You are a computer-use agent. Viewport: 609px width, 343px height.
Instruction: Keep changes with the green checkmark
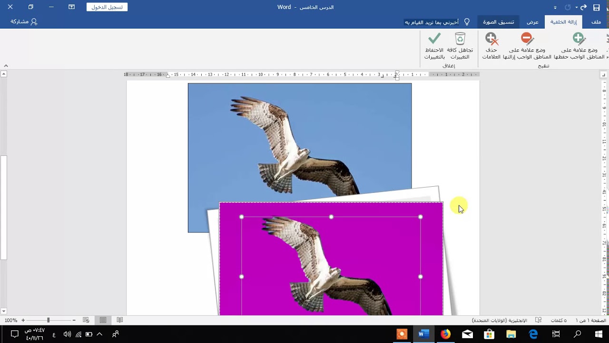coord(434,46)
